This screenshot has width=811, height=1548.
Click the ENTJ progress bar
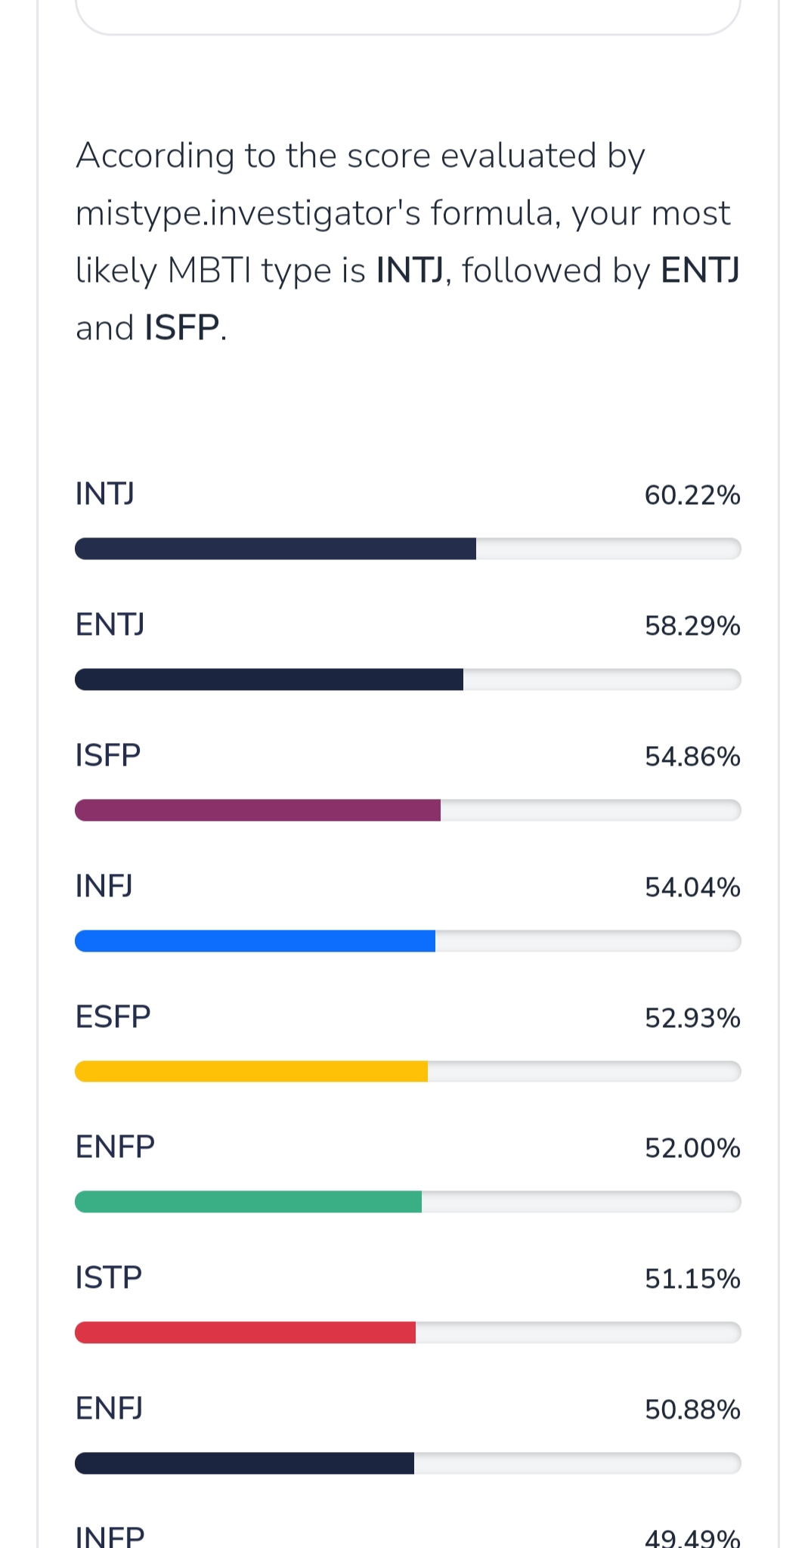tap(407, 680)
